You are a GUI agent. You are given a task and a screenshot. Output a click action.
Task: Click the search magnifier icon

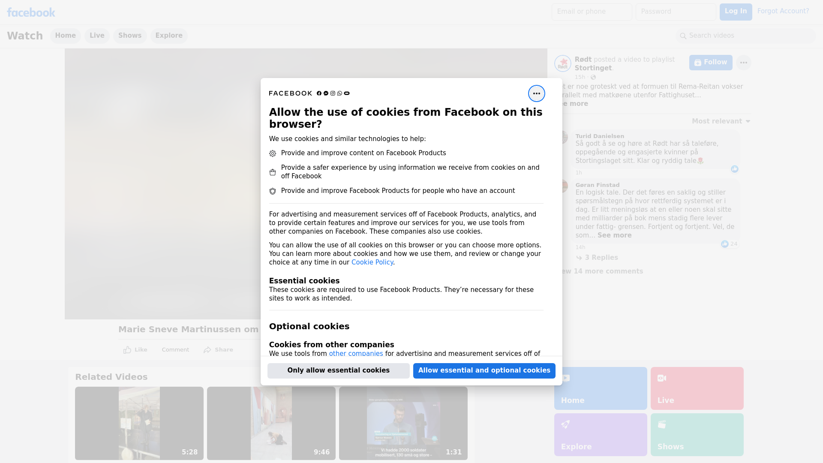(x=683, y=36)
